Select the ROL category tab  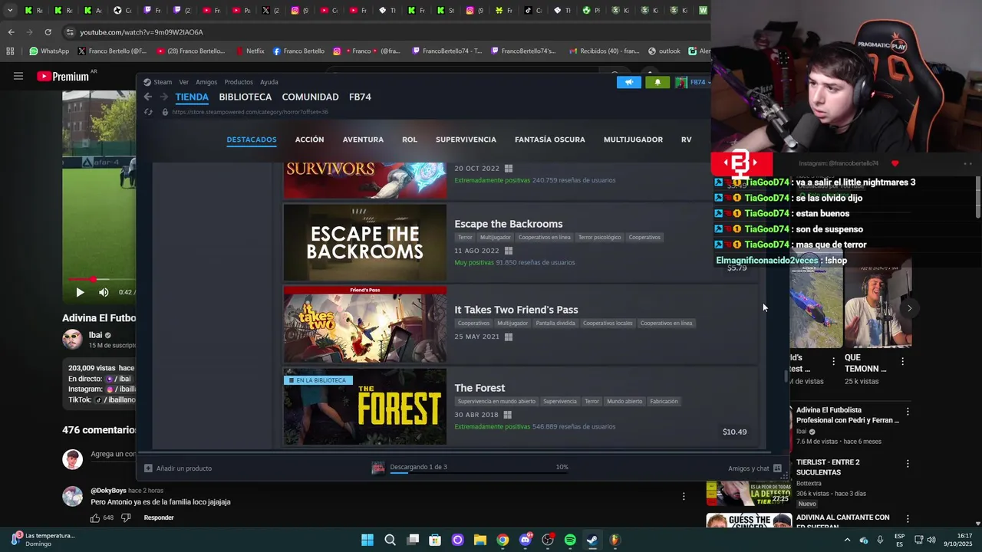410,140
